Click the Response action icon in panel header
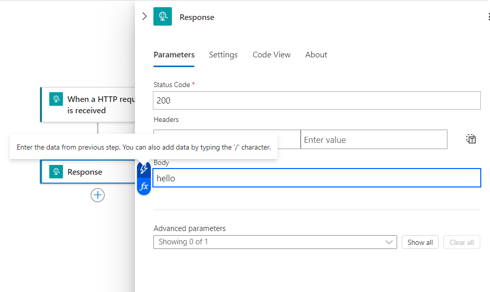Screen dimensions: 490x292 [163, 17]
